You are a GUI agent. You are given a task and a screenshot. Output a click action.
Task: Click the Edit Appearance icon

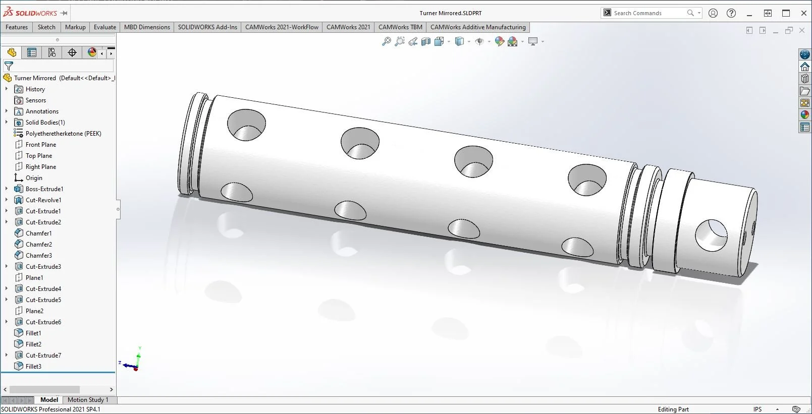[x=500, y=41]
